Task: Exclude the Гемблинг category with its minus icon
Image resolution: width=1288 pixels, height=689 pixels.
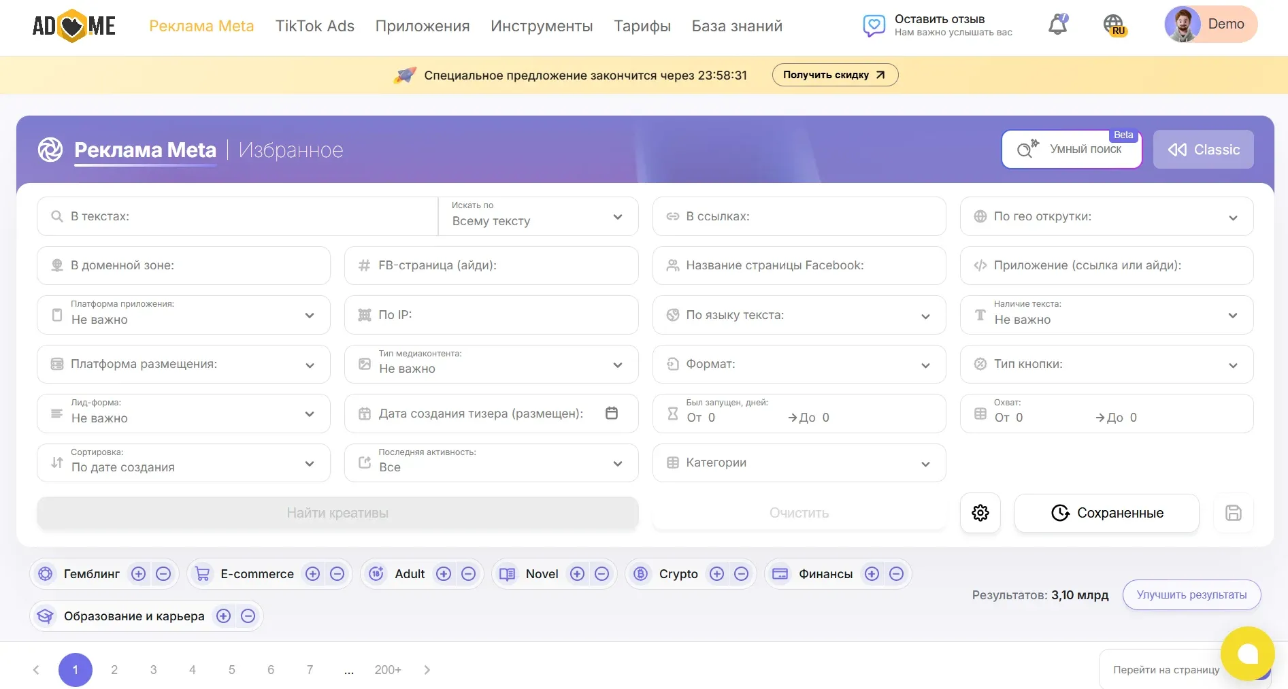Action: pyautogui.click(x=163, y=574)
